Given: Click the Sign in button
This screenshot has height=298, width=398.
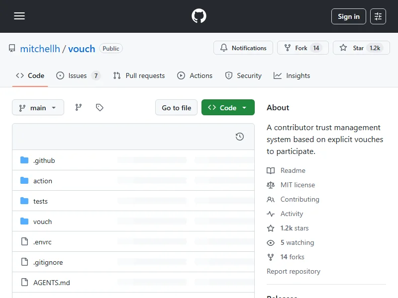Looking at the screenshot, I should 348,16.
